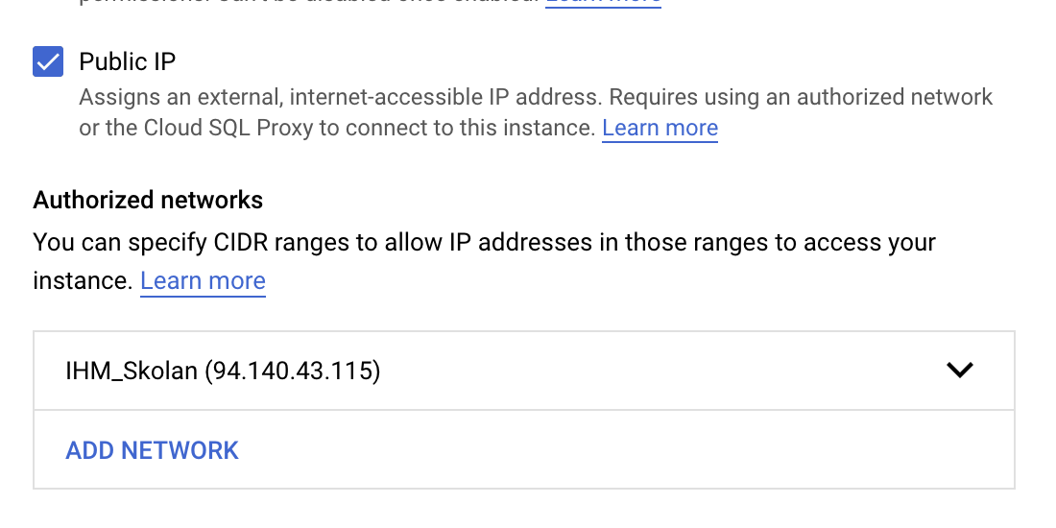The height and width of the screenshot is (528, 1056).
Task: Click the ADD NETWORK button
Action: [x=152, y=450]
